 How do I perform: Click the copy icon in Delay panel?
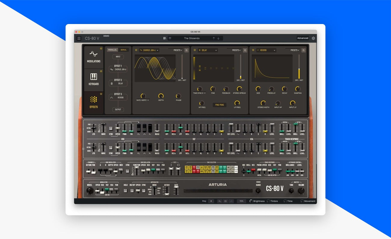245,50
